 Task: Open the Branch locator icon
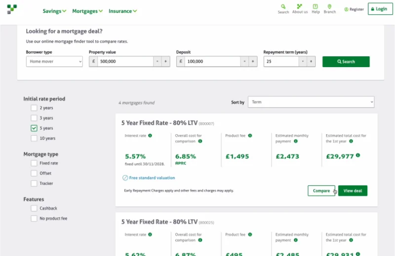(x=329, y=9)
